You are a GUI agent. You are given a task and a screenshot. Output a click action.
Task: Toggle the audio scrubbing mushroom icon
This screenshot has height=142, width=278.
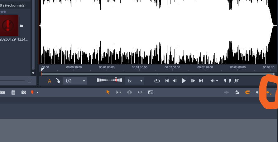258,92
